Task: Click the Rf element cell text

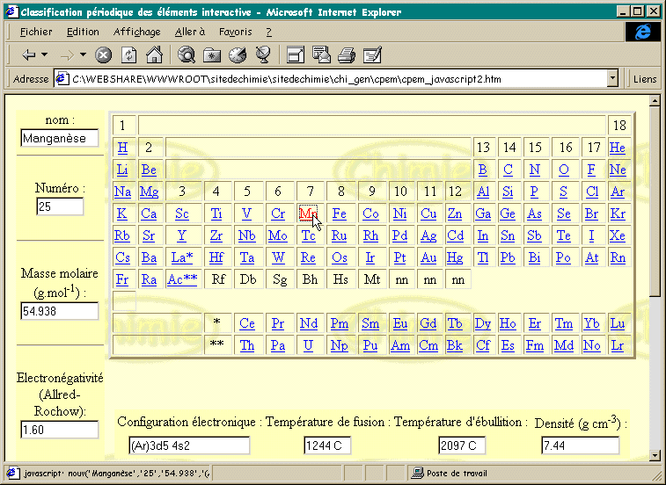Action: point(218,279)
